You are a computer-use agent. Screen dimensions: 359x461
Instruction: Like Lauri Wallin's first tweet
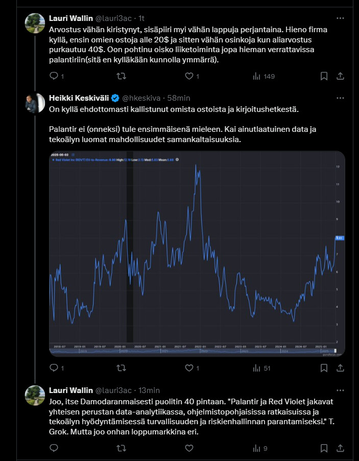(189, 76)
